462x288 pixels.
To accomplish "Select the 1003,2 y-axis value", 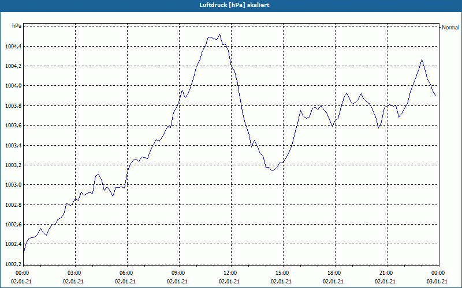I will click(13, 165).
